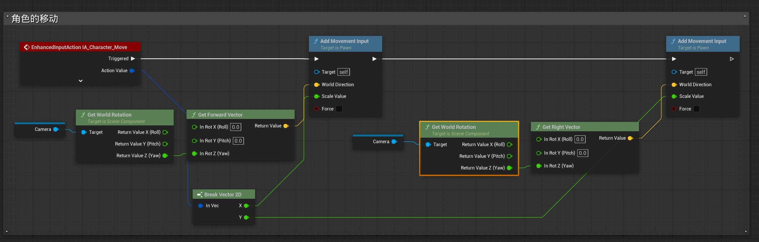This screenshot has width=759, height=242.
Task: Click In Rot Y (Pitch) value field on Get Right Vector
Action: (583, 153)
